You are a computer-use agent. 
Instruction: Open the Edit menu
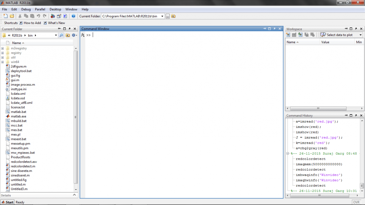[14, 9]
